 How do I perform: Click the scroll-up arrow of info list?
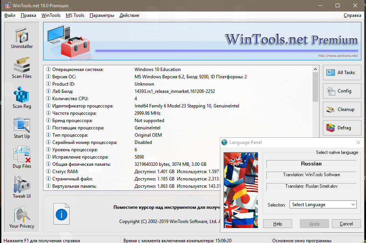pyautogui.click(x=315, y=69)
